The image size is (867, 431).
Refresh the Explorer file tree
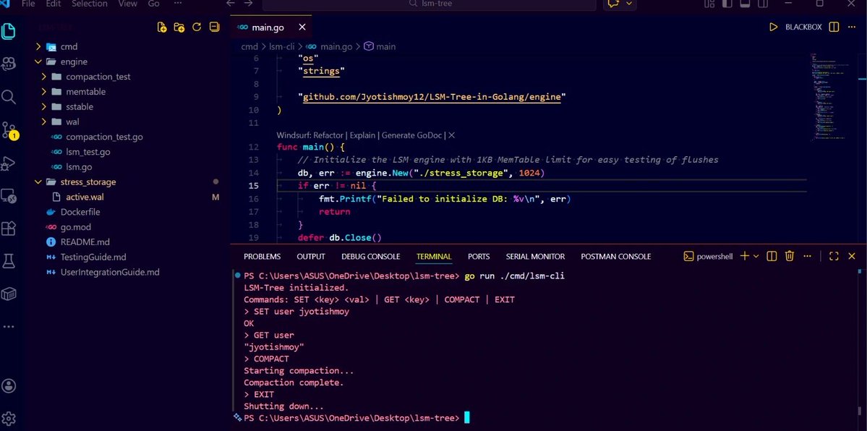click(196, 27)
